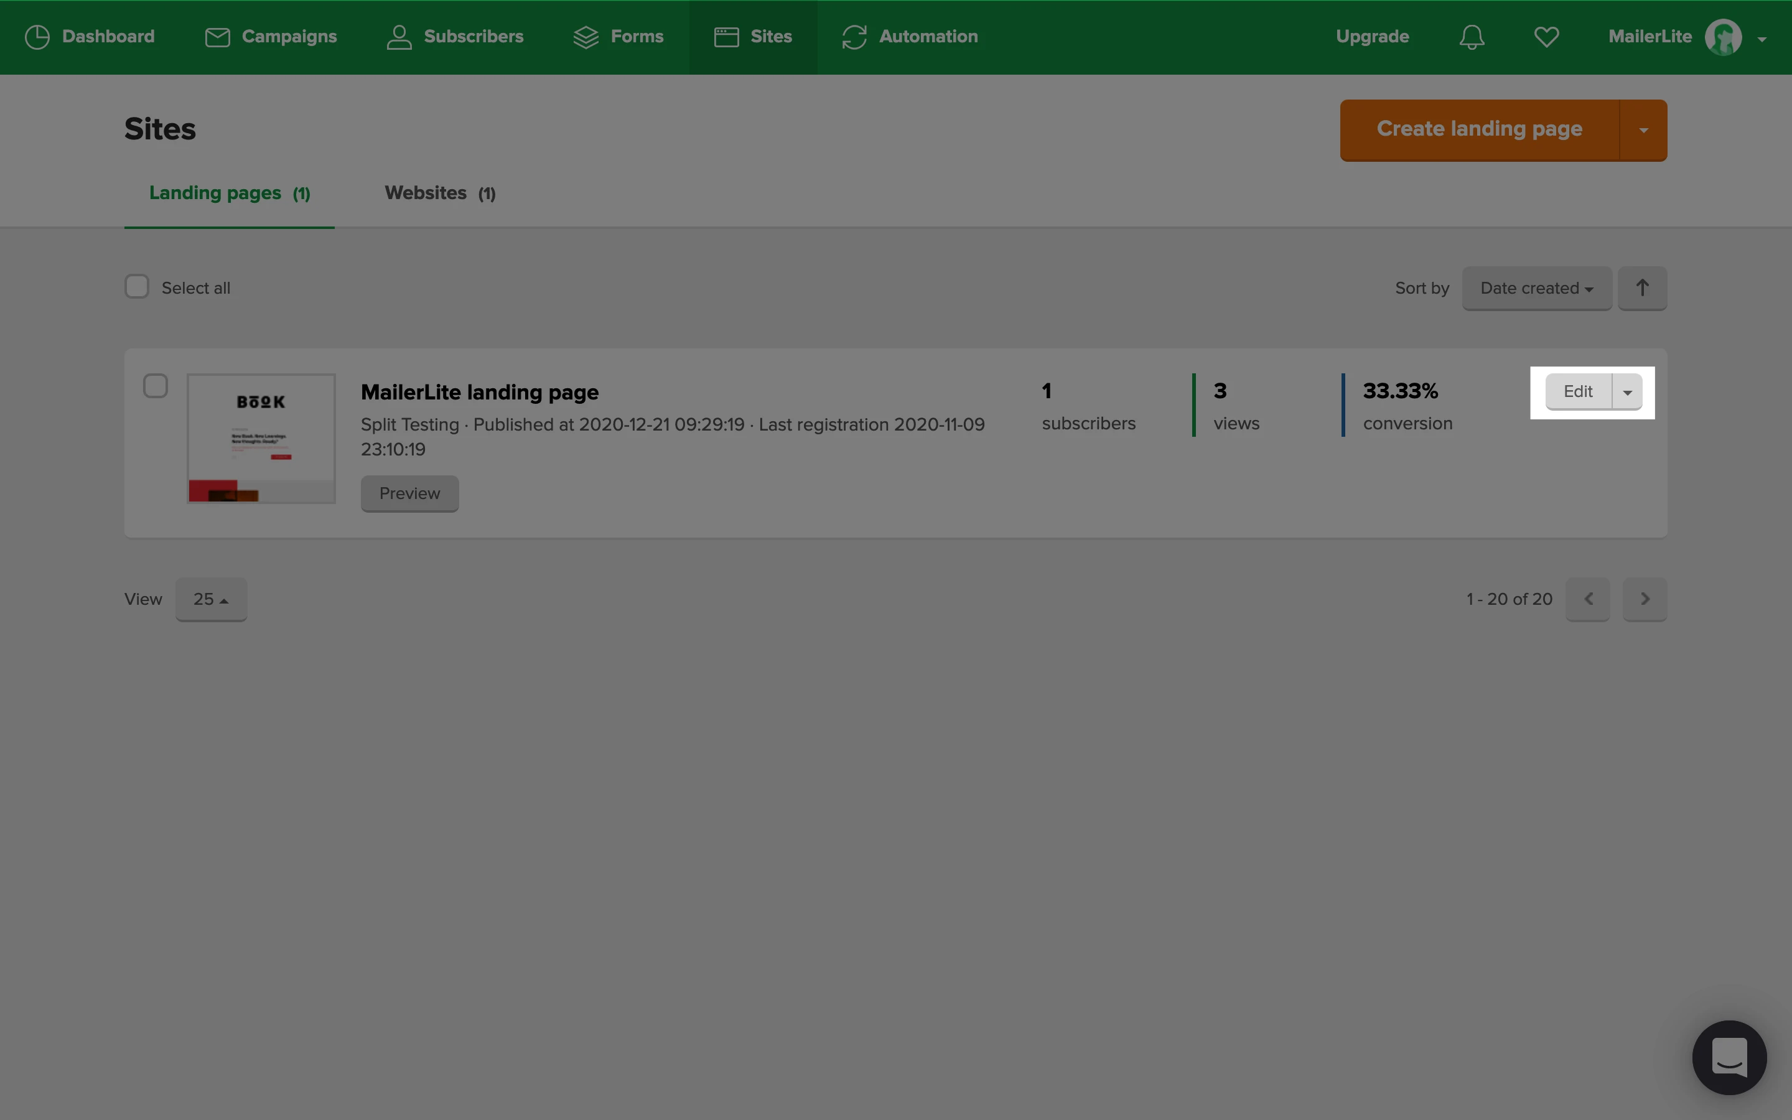The width and height of the screenshot is (1792, 1120).
Task: Click the heart favorites icon
Action: (1546, 37)
